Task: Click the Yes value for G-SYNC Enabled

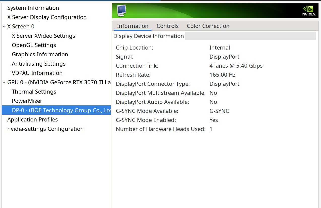Action: [213, 120]
